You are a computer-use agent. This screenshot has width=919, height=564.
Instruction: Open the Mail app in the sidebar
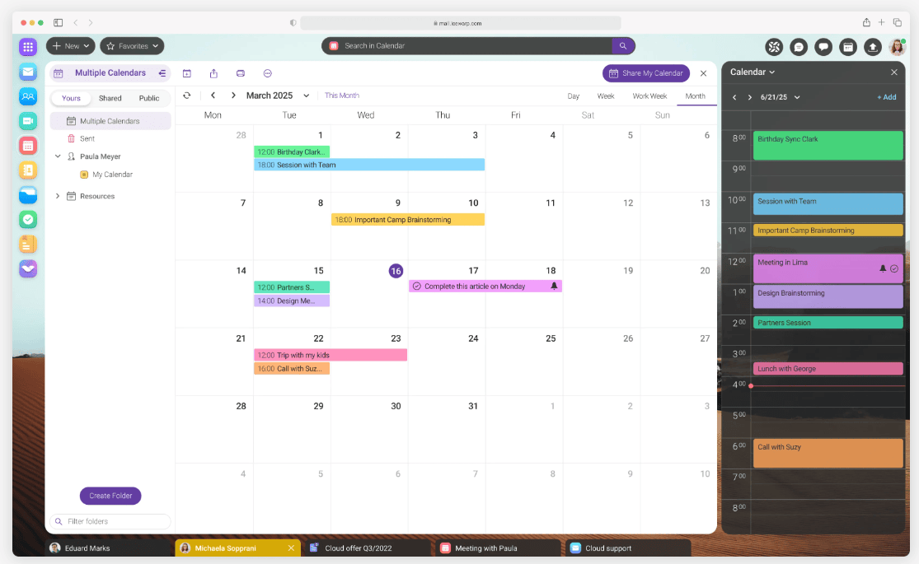coord(28,72)
